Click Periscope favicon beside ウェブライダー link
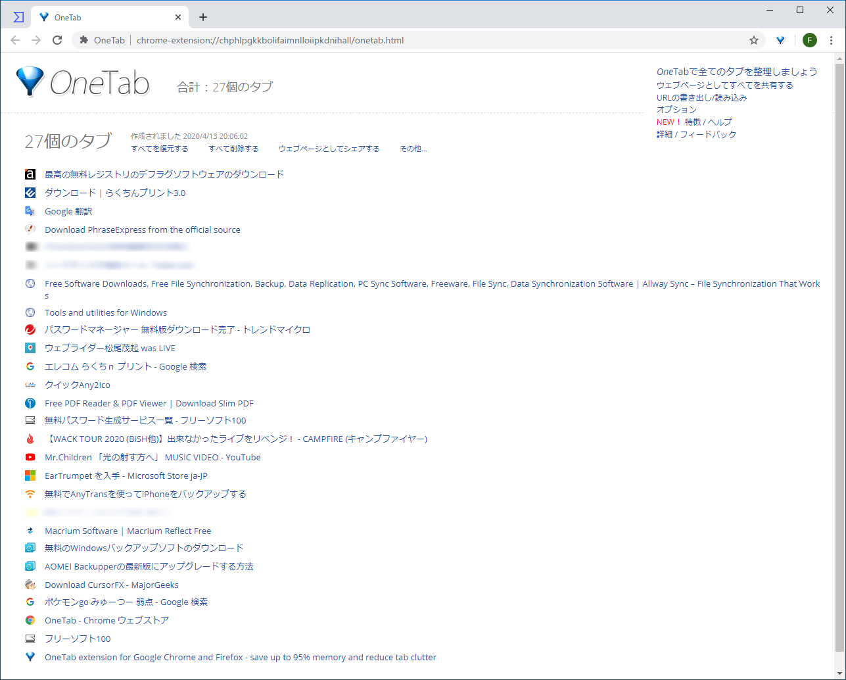The height and width of the screenshot is (680, 846). tap(30, 348)
